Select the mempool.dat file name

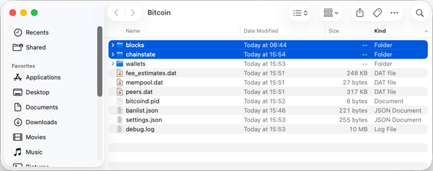click(145, 83)
